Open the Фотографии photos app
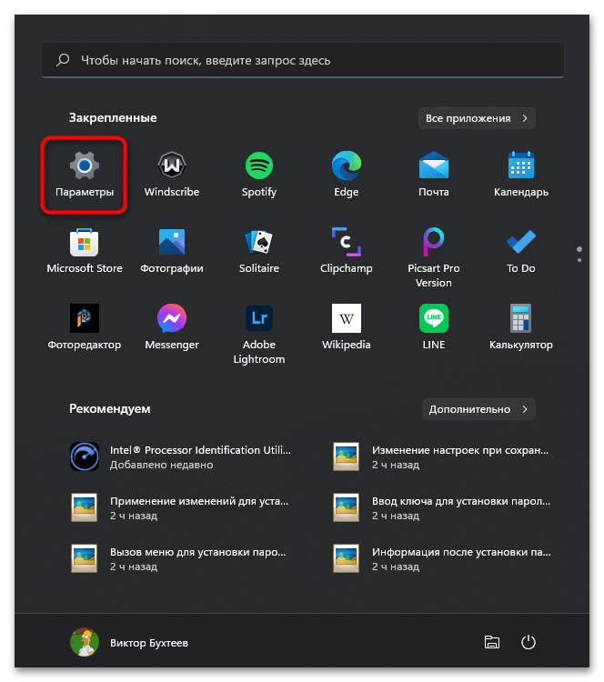 coord(172,251)
